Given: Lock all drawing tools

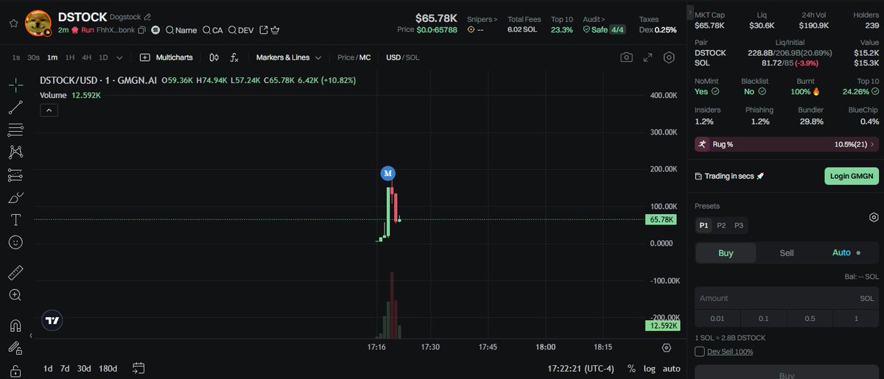Looking at the screenshot, I should coord(15,371).
